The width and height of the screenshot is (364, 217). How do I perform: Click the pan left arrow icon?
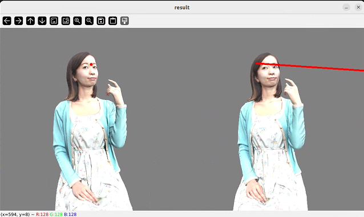click(x=7, y=21)
